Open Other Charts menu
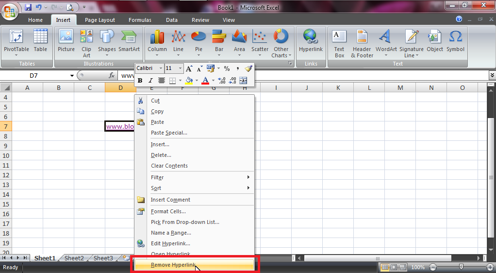Image resolution: width=496 pixels, height=273 pixels. (281, 43)
